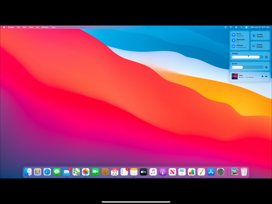Image resolution: width=272 pixels, height=204 pixels.
Task: Launch the Podcasts app
Action: tap(163, 172)
